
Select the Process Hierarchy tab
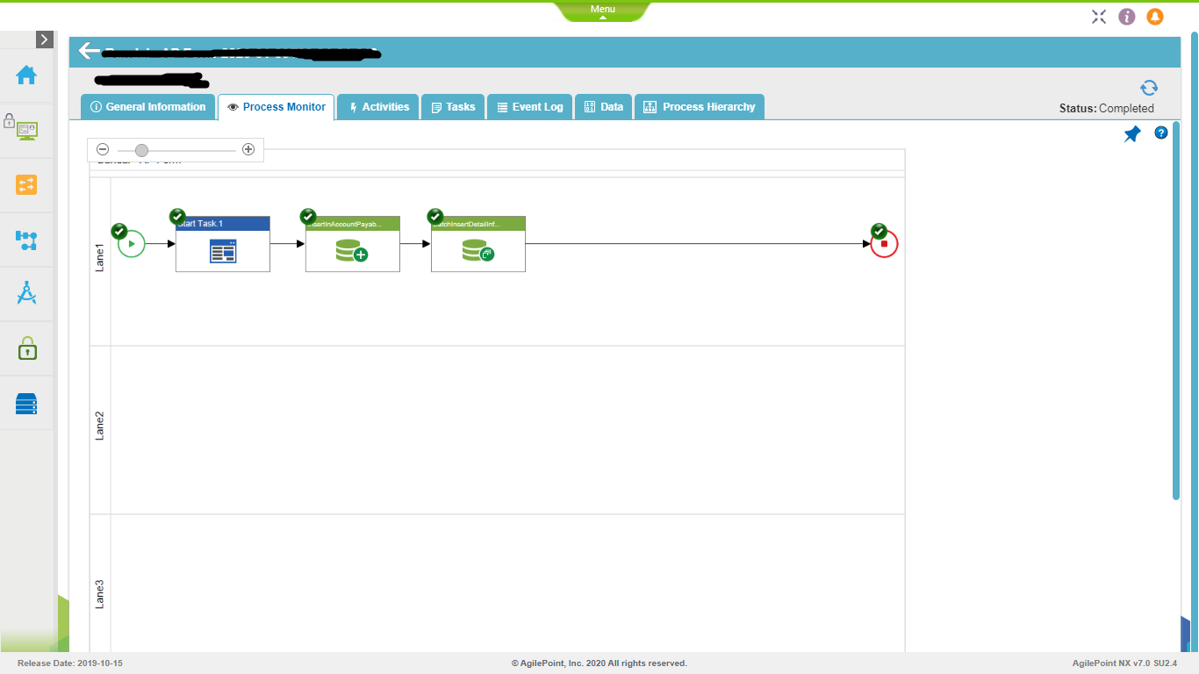(x=700, y=107)
